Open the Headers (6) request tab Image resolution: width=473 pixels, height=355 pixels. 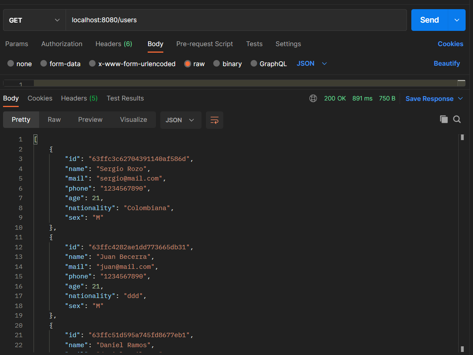(x=113, y=44)
